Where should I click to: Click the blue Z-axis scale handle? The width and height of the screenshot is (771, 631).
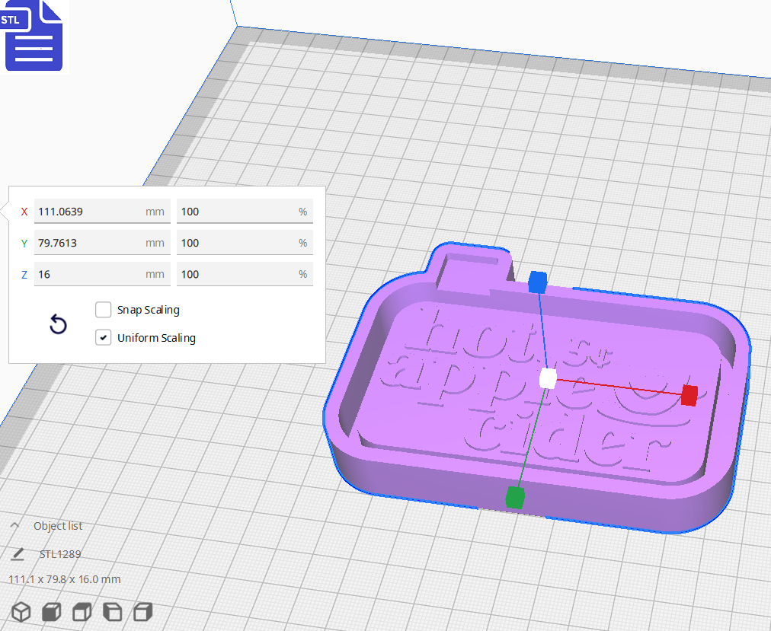[x=538, y=283]
